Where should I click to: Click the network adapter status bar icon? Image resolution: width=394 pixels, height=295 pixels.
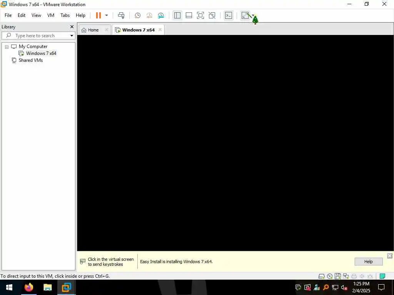pos(346,276)
